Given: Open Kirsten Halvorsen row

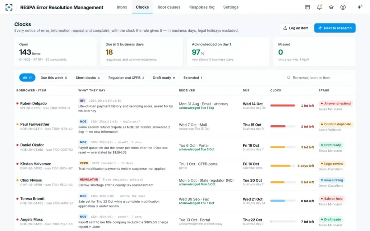Looking at the screenshot, I should 185,166.
